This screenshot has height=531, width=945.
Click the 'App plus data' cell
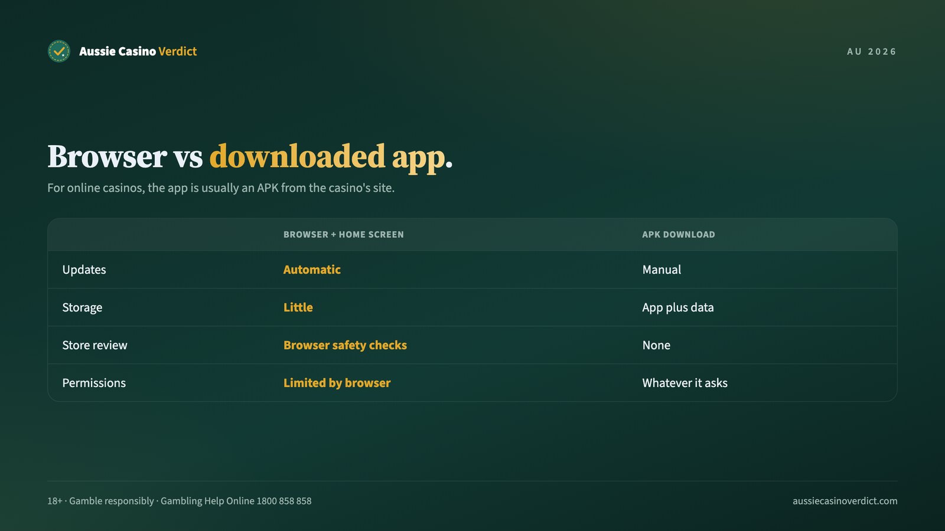(678, 307)
